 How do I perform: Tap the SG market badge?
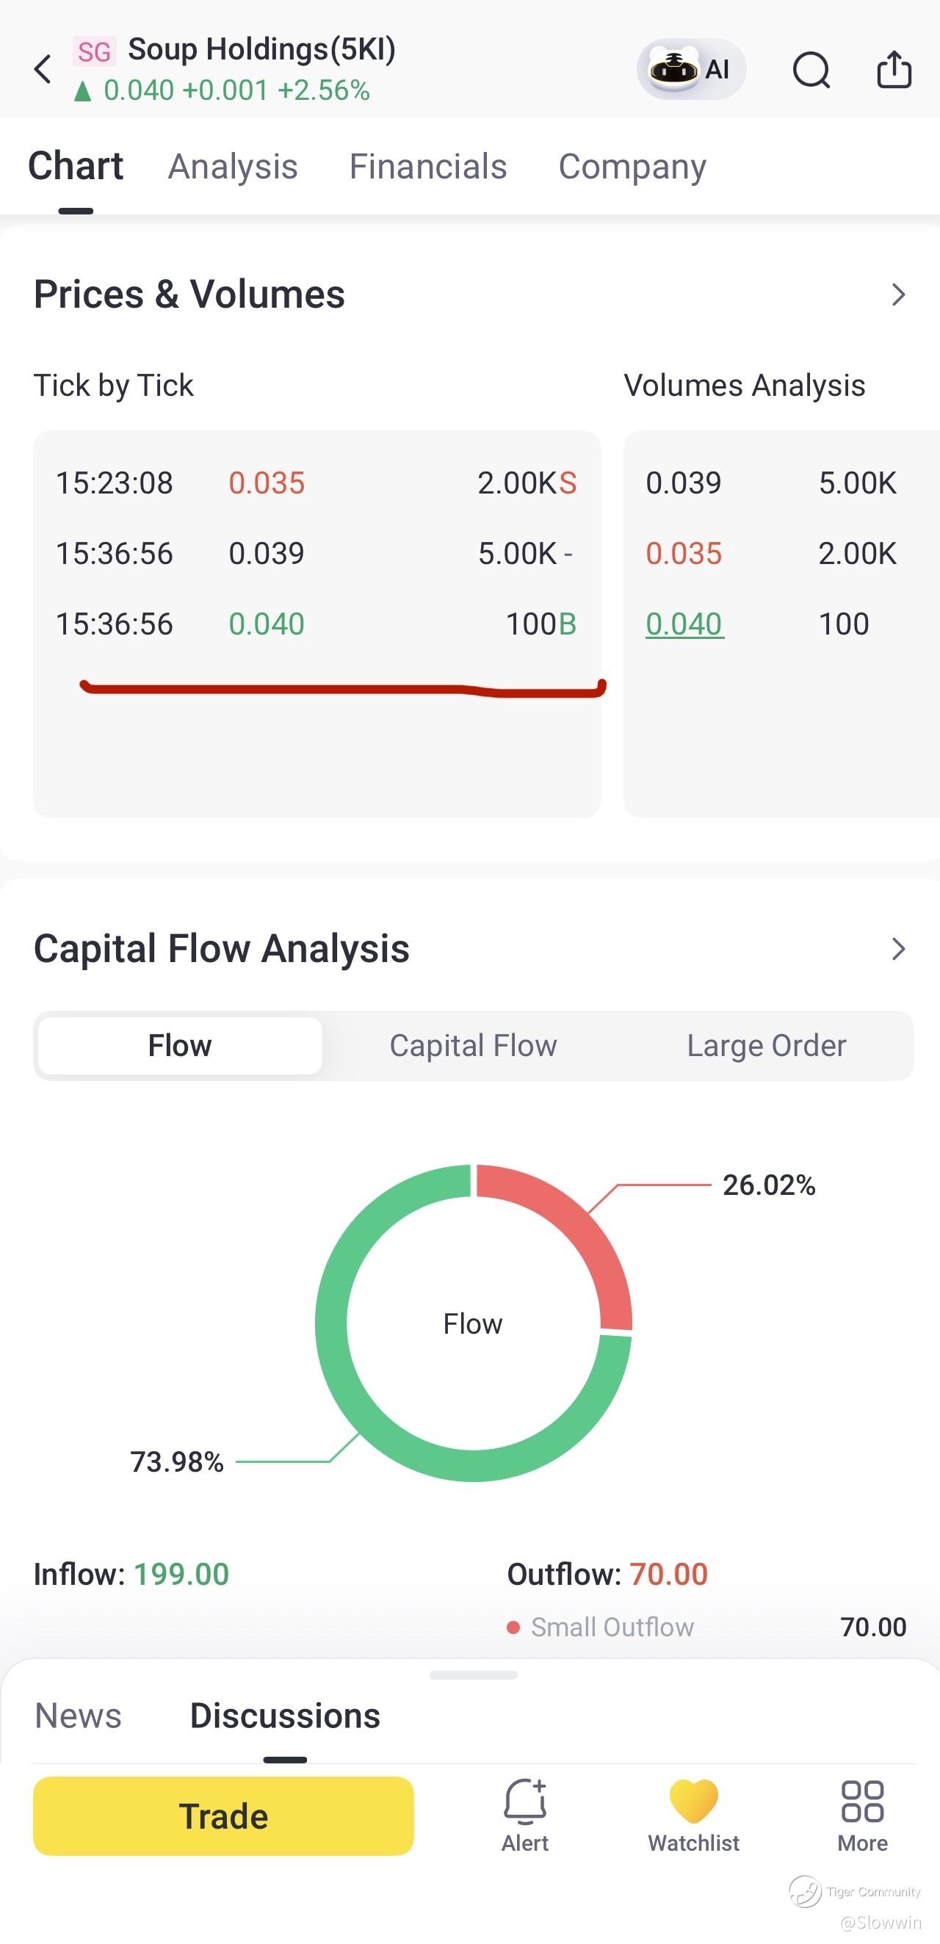click(94, 51)
